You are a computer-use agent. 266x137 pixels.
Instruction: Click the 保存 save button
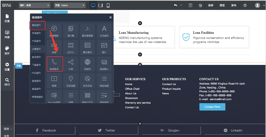click(211, 5)
